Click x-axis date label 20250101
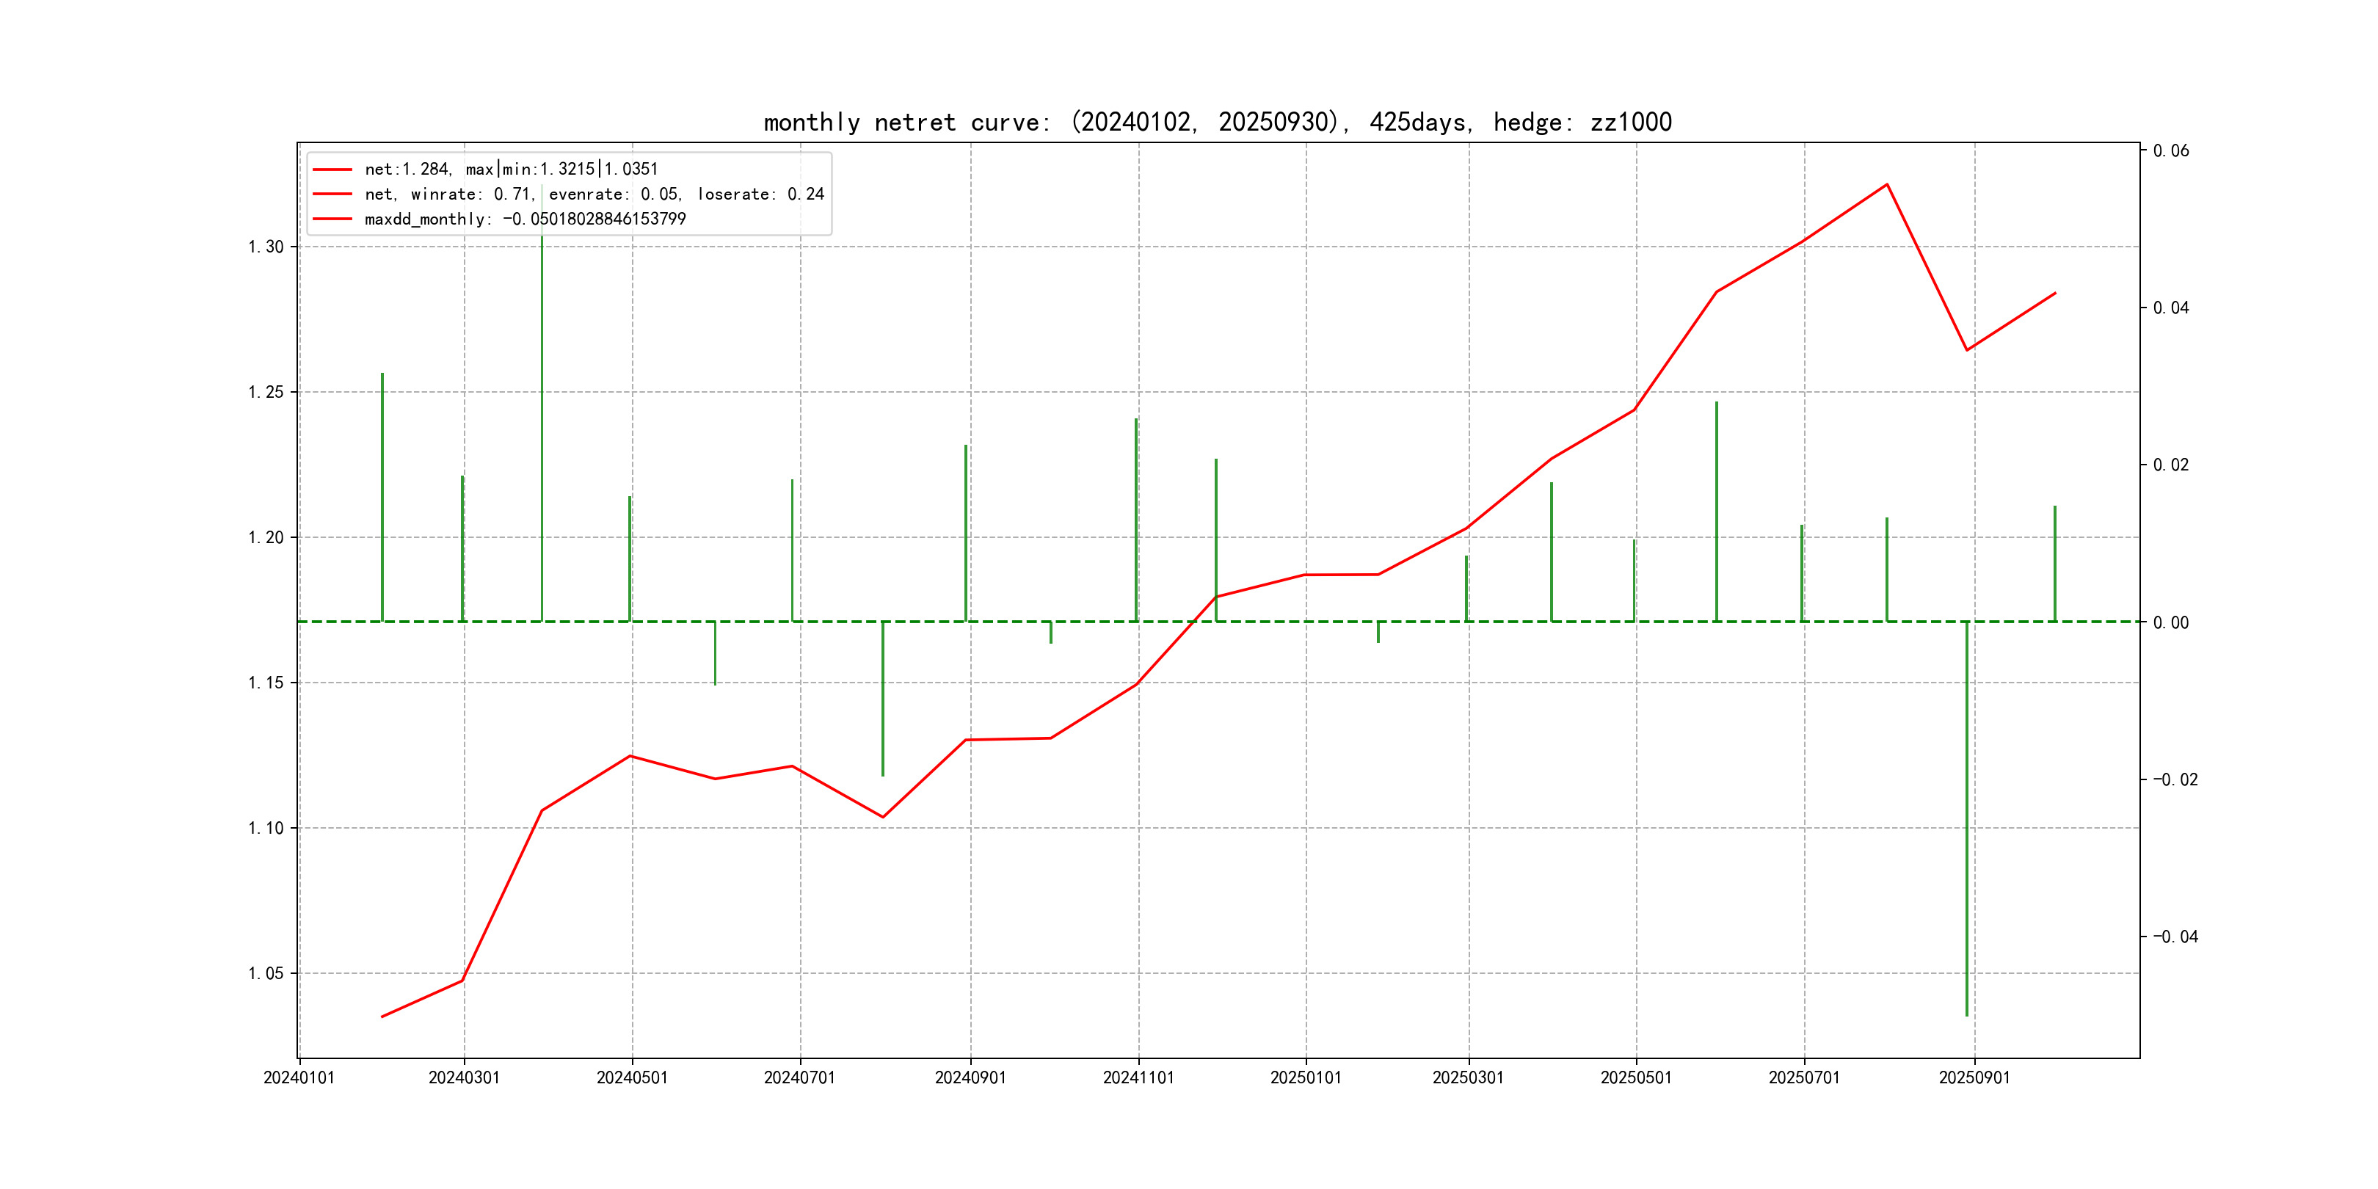2378x1189 pixels. coord(1305,1077)
